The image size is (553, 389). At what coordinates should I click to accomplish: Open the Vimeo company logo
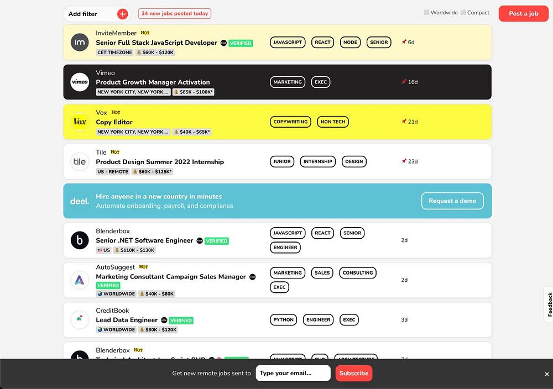[x=80, y=82]
